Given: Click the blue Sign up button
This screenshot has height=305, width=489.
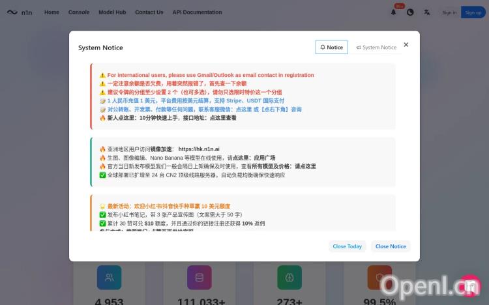Looking at the screenshot, I should [473, 12].
